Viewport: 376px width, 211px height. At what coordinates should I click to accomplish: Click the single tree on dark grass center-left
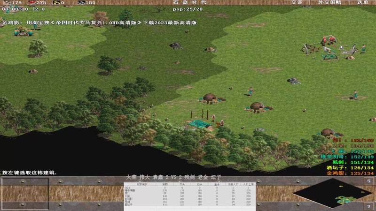tap(108, 65)
